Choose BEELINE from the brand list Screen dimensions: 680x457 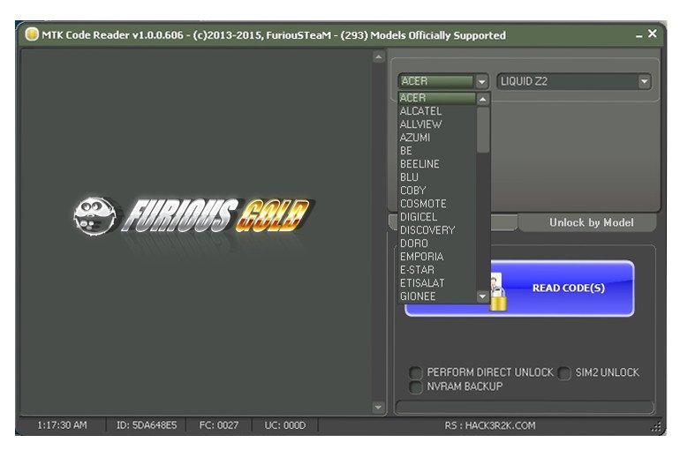pyautogui.click(x=437, y=164)
